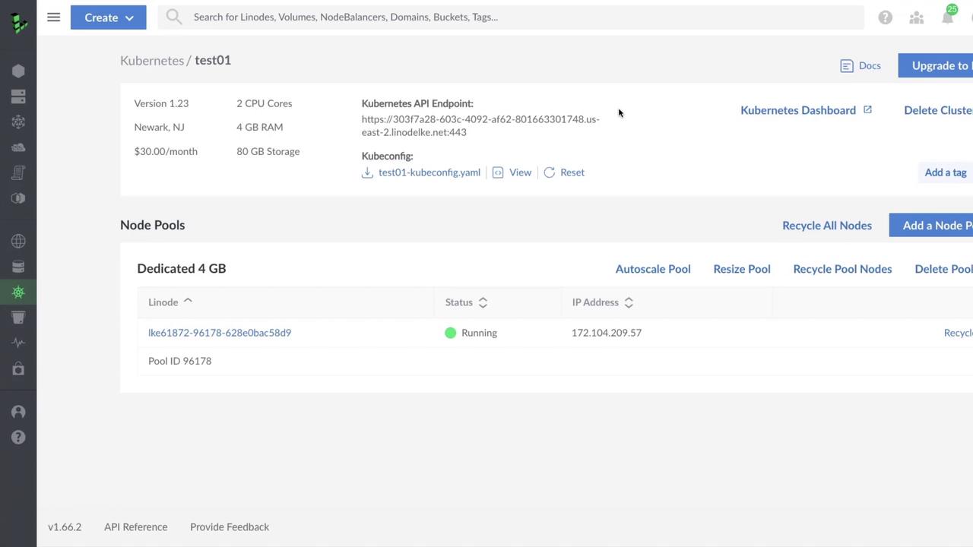Open Longview via the pulse sidebar icon
Image resolution: width=973 pixels, height=547 pixels.
coord(18,343)
